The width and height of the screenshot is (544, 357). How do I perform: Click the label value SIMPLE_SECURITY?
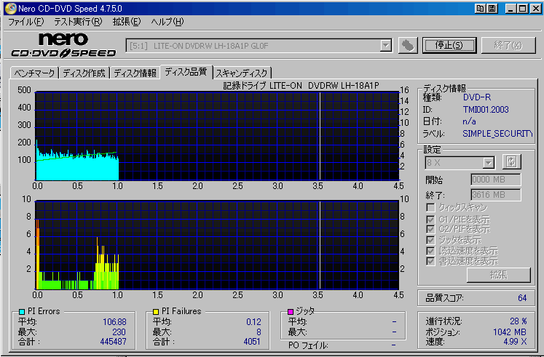point(497,134)
